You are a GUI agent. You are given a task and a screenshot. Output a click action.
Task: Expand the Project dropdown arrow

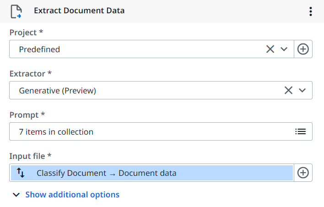[284, 49]
